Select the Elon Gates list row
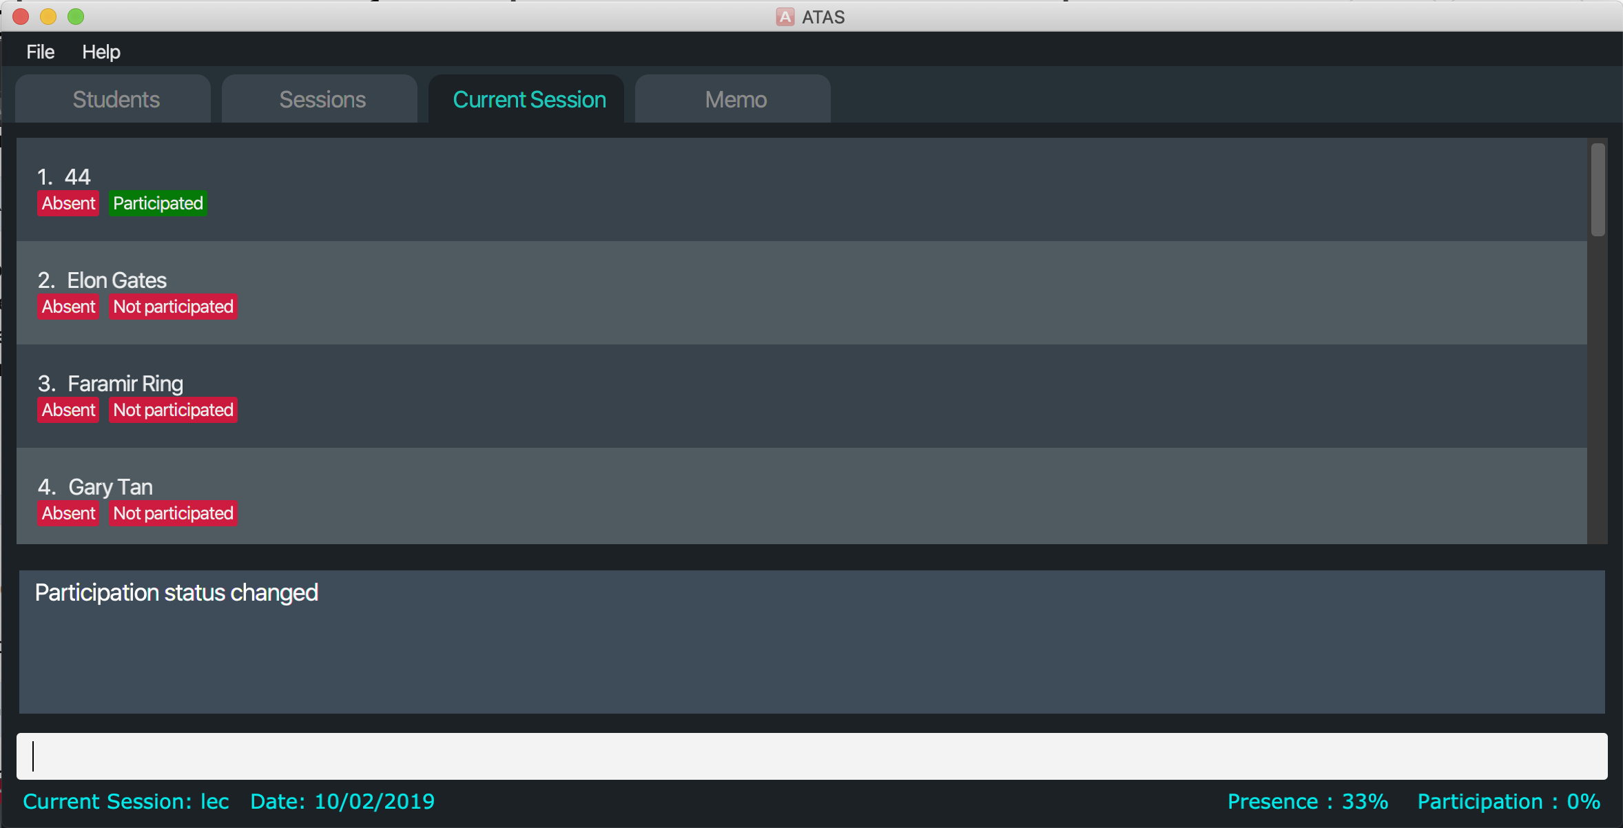1623x828 pixels. (799, 292)
